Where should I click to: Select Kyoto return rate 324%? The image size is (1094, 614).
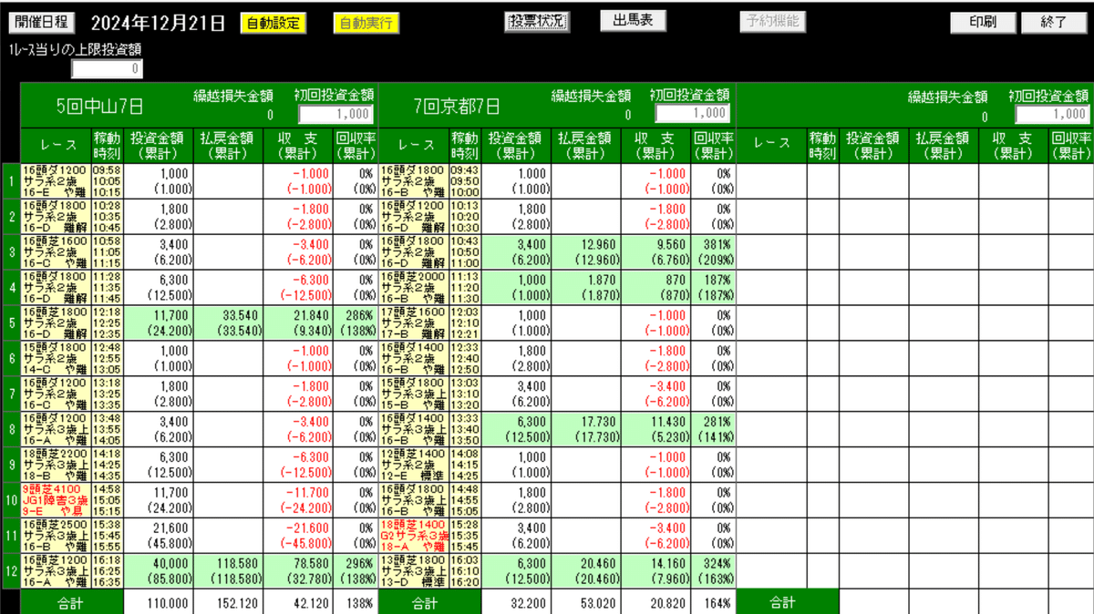713,571
